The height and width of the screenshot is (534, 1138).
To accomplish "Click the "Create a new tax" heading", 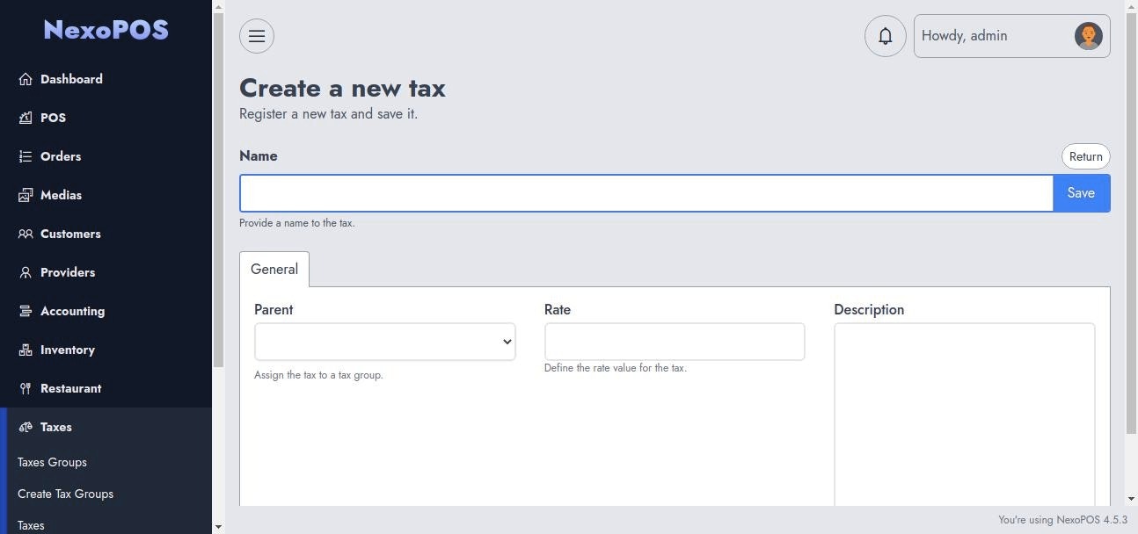I will pos(342,88).
